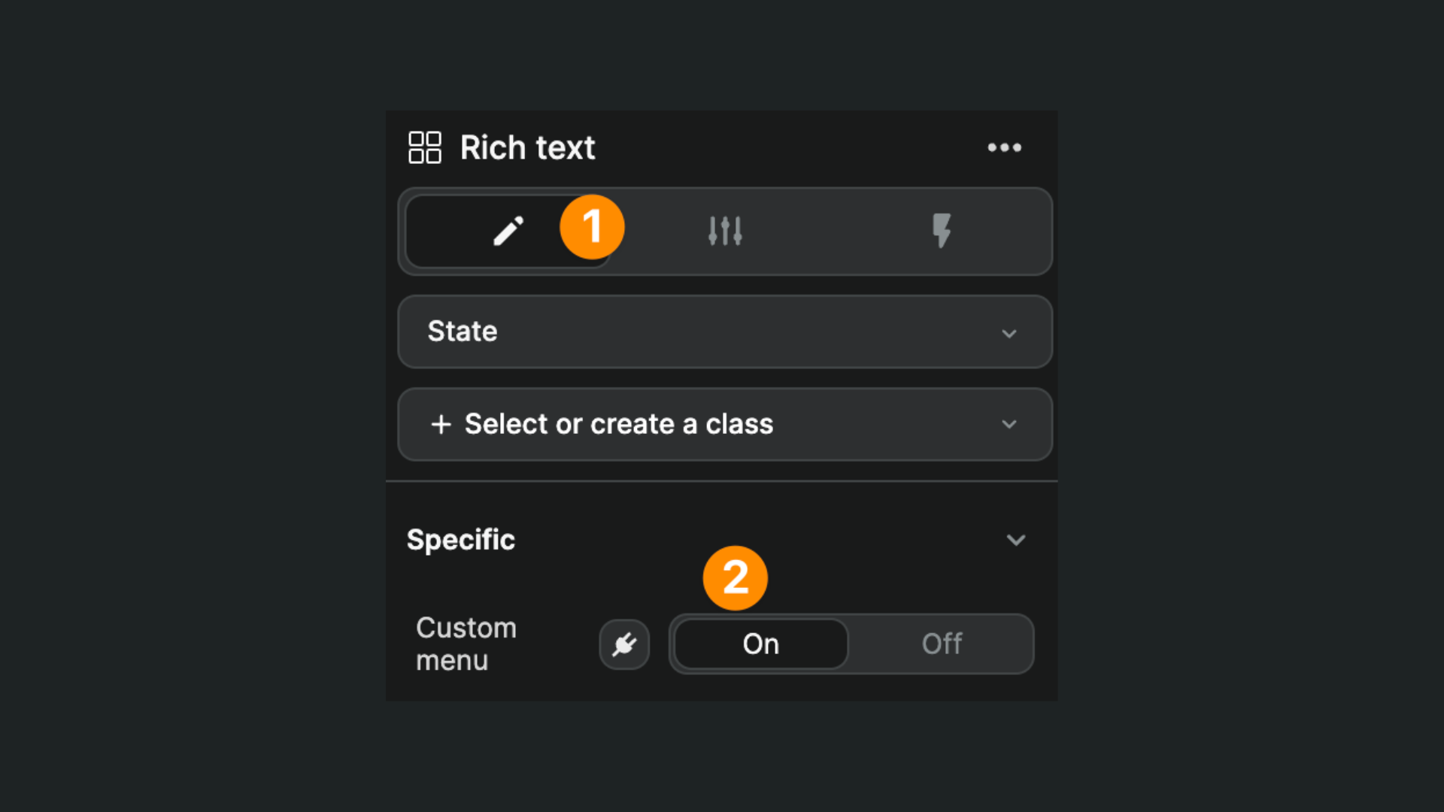Screen dimensions: 1444x812
Task: Click the grid icon beside Rich text
Action: pos(425,147)
